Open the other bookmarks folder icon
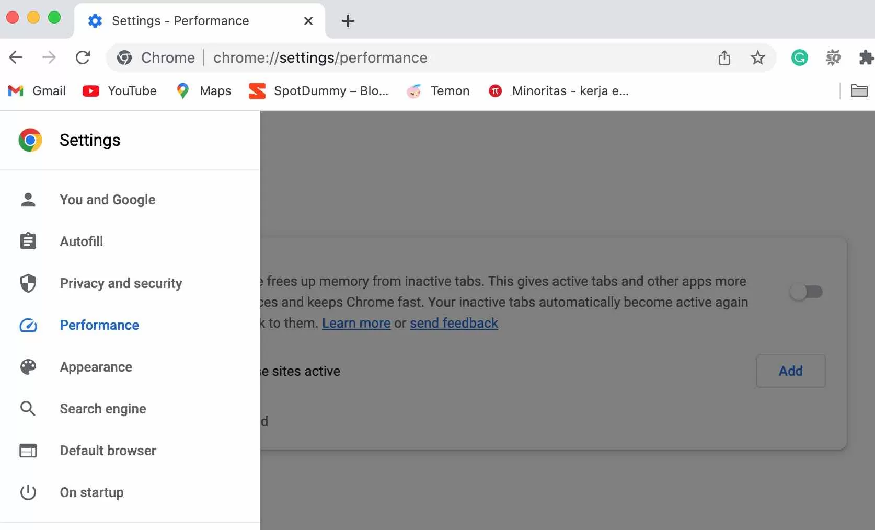The image size is (875, 530). 859,90
